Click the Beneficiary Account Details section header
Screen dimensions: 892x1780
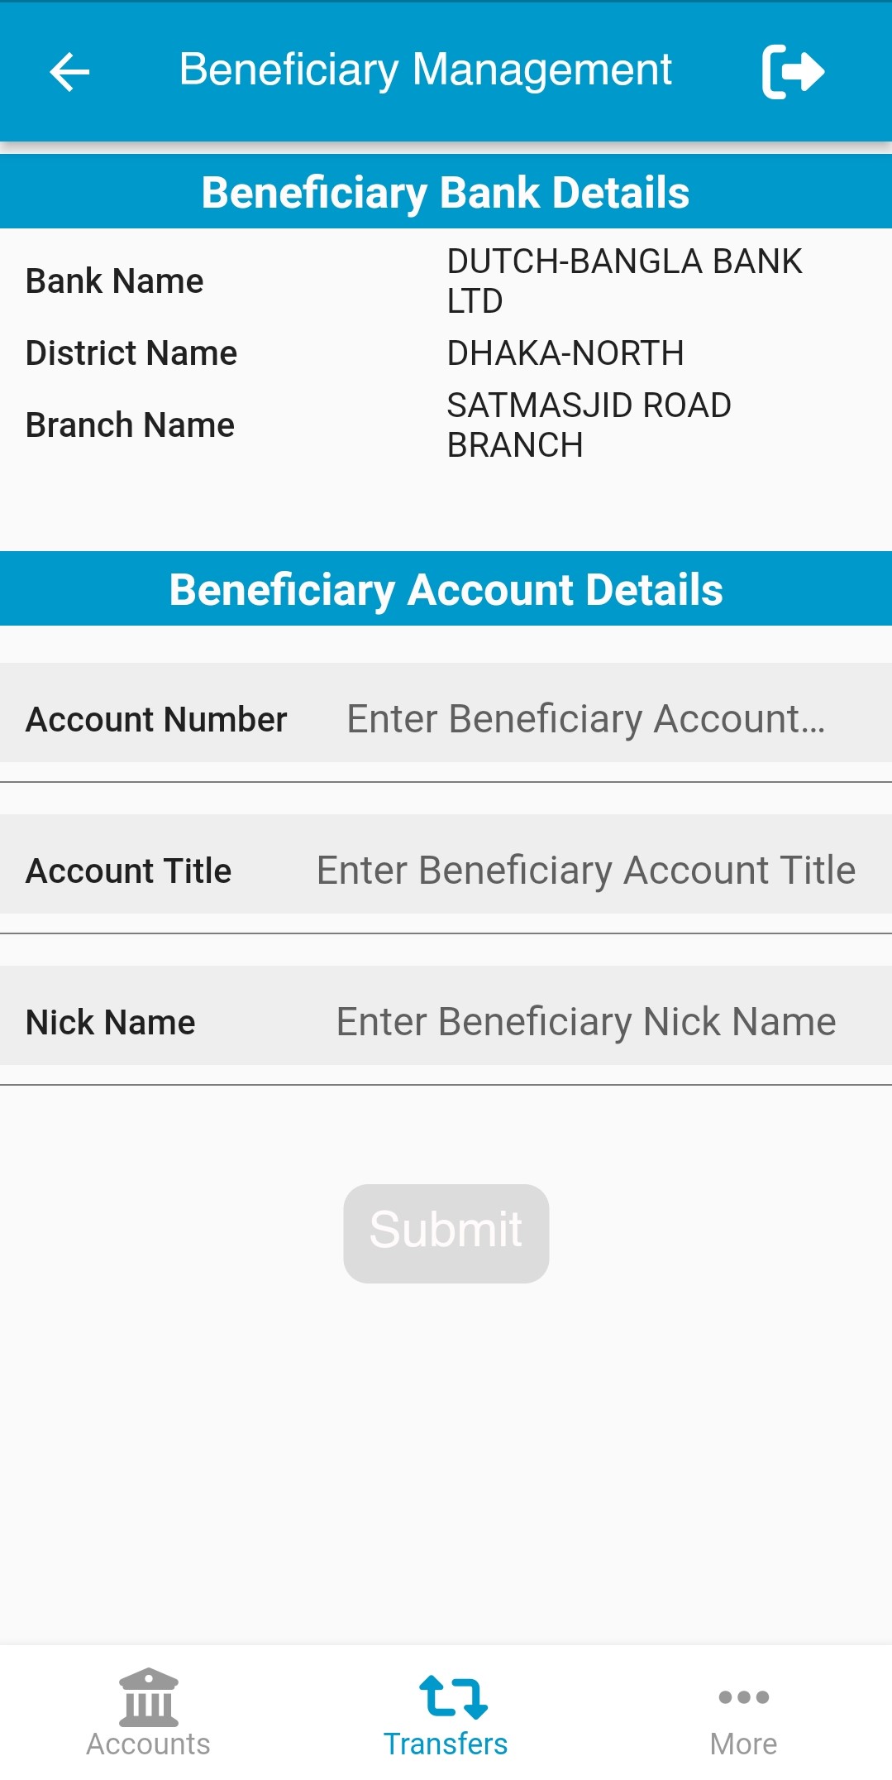(x=446, y=589)
